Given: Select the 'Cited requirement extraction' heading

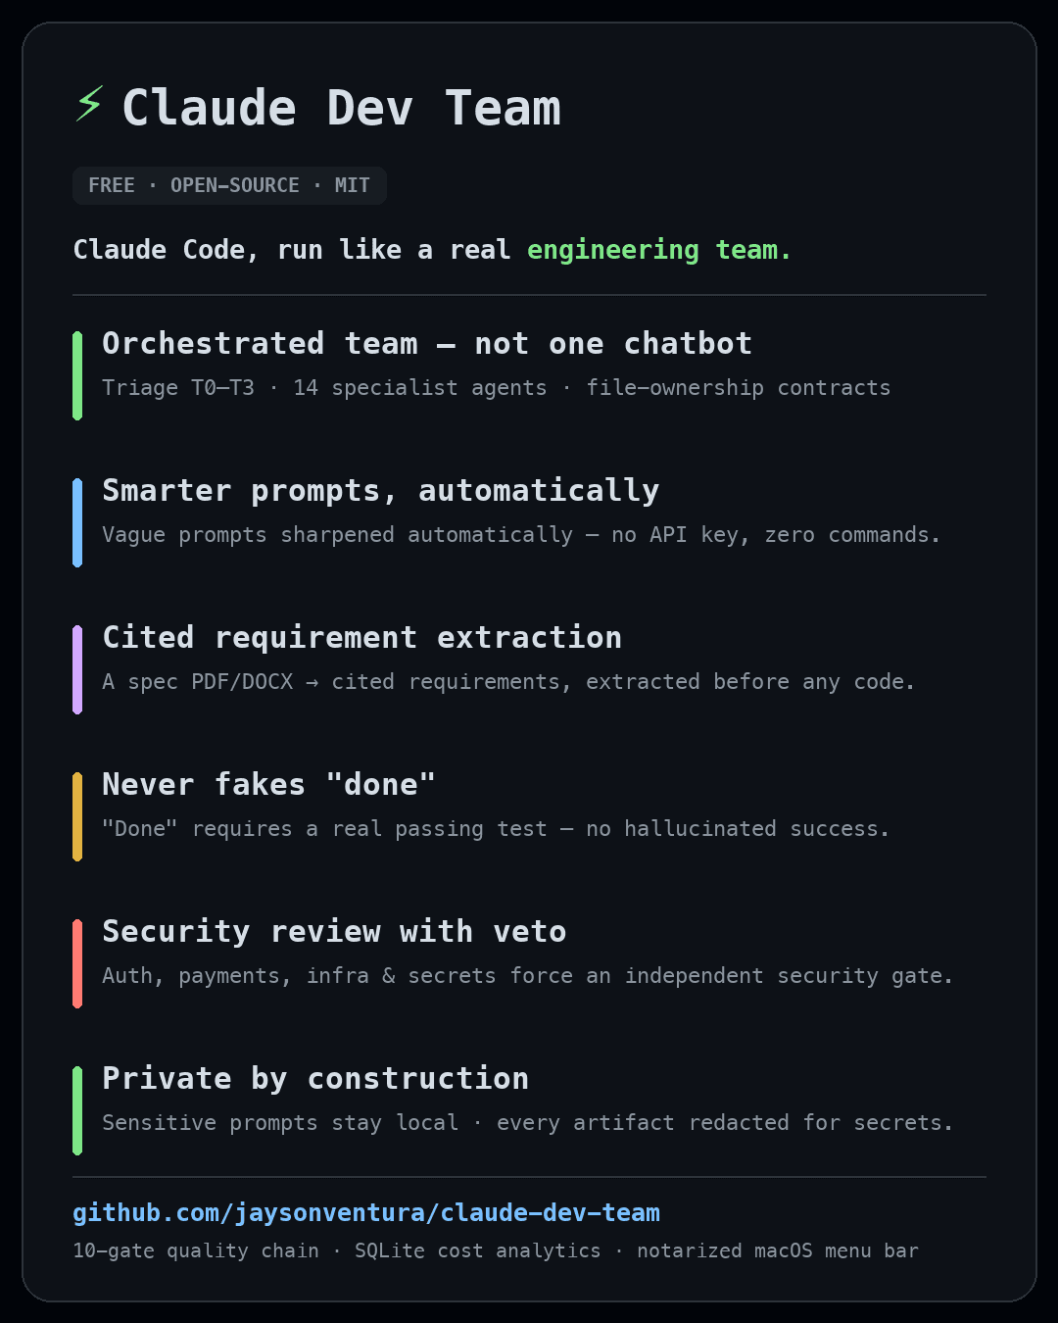Looking at the screenshot, I should 361,637.
